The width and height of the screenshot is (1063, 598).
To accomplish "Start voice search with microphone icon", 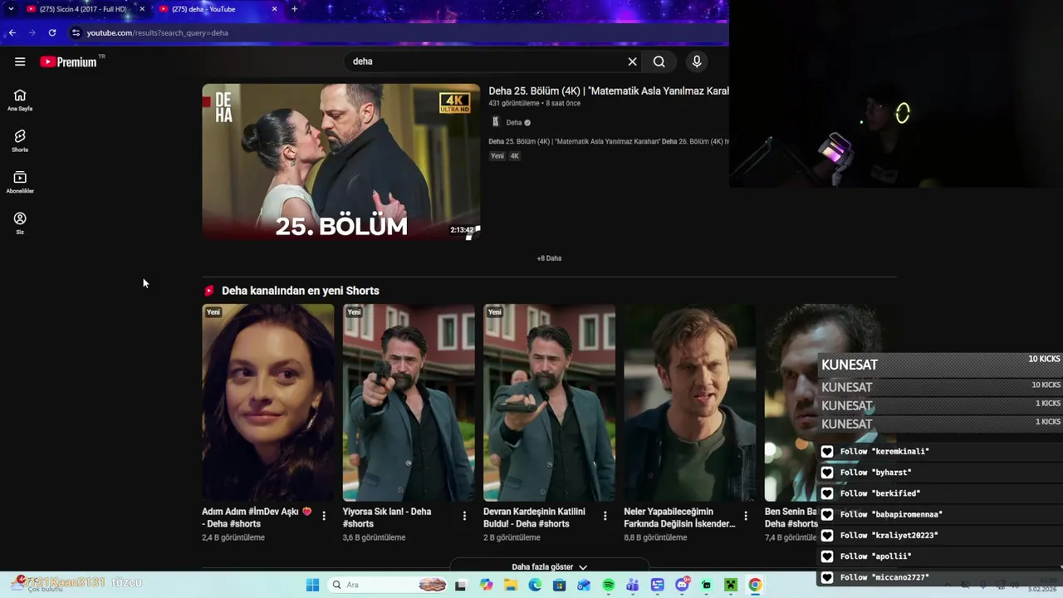I will point(697,61).
